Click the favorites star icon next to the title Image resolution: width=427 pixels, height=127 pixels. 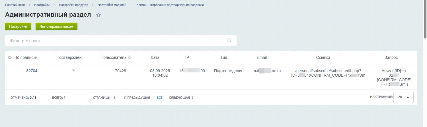(98, 15)
